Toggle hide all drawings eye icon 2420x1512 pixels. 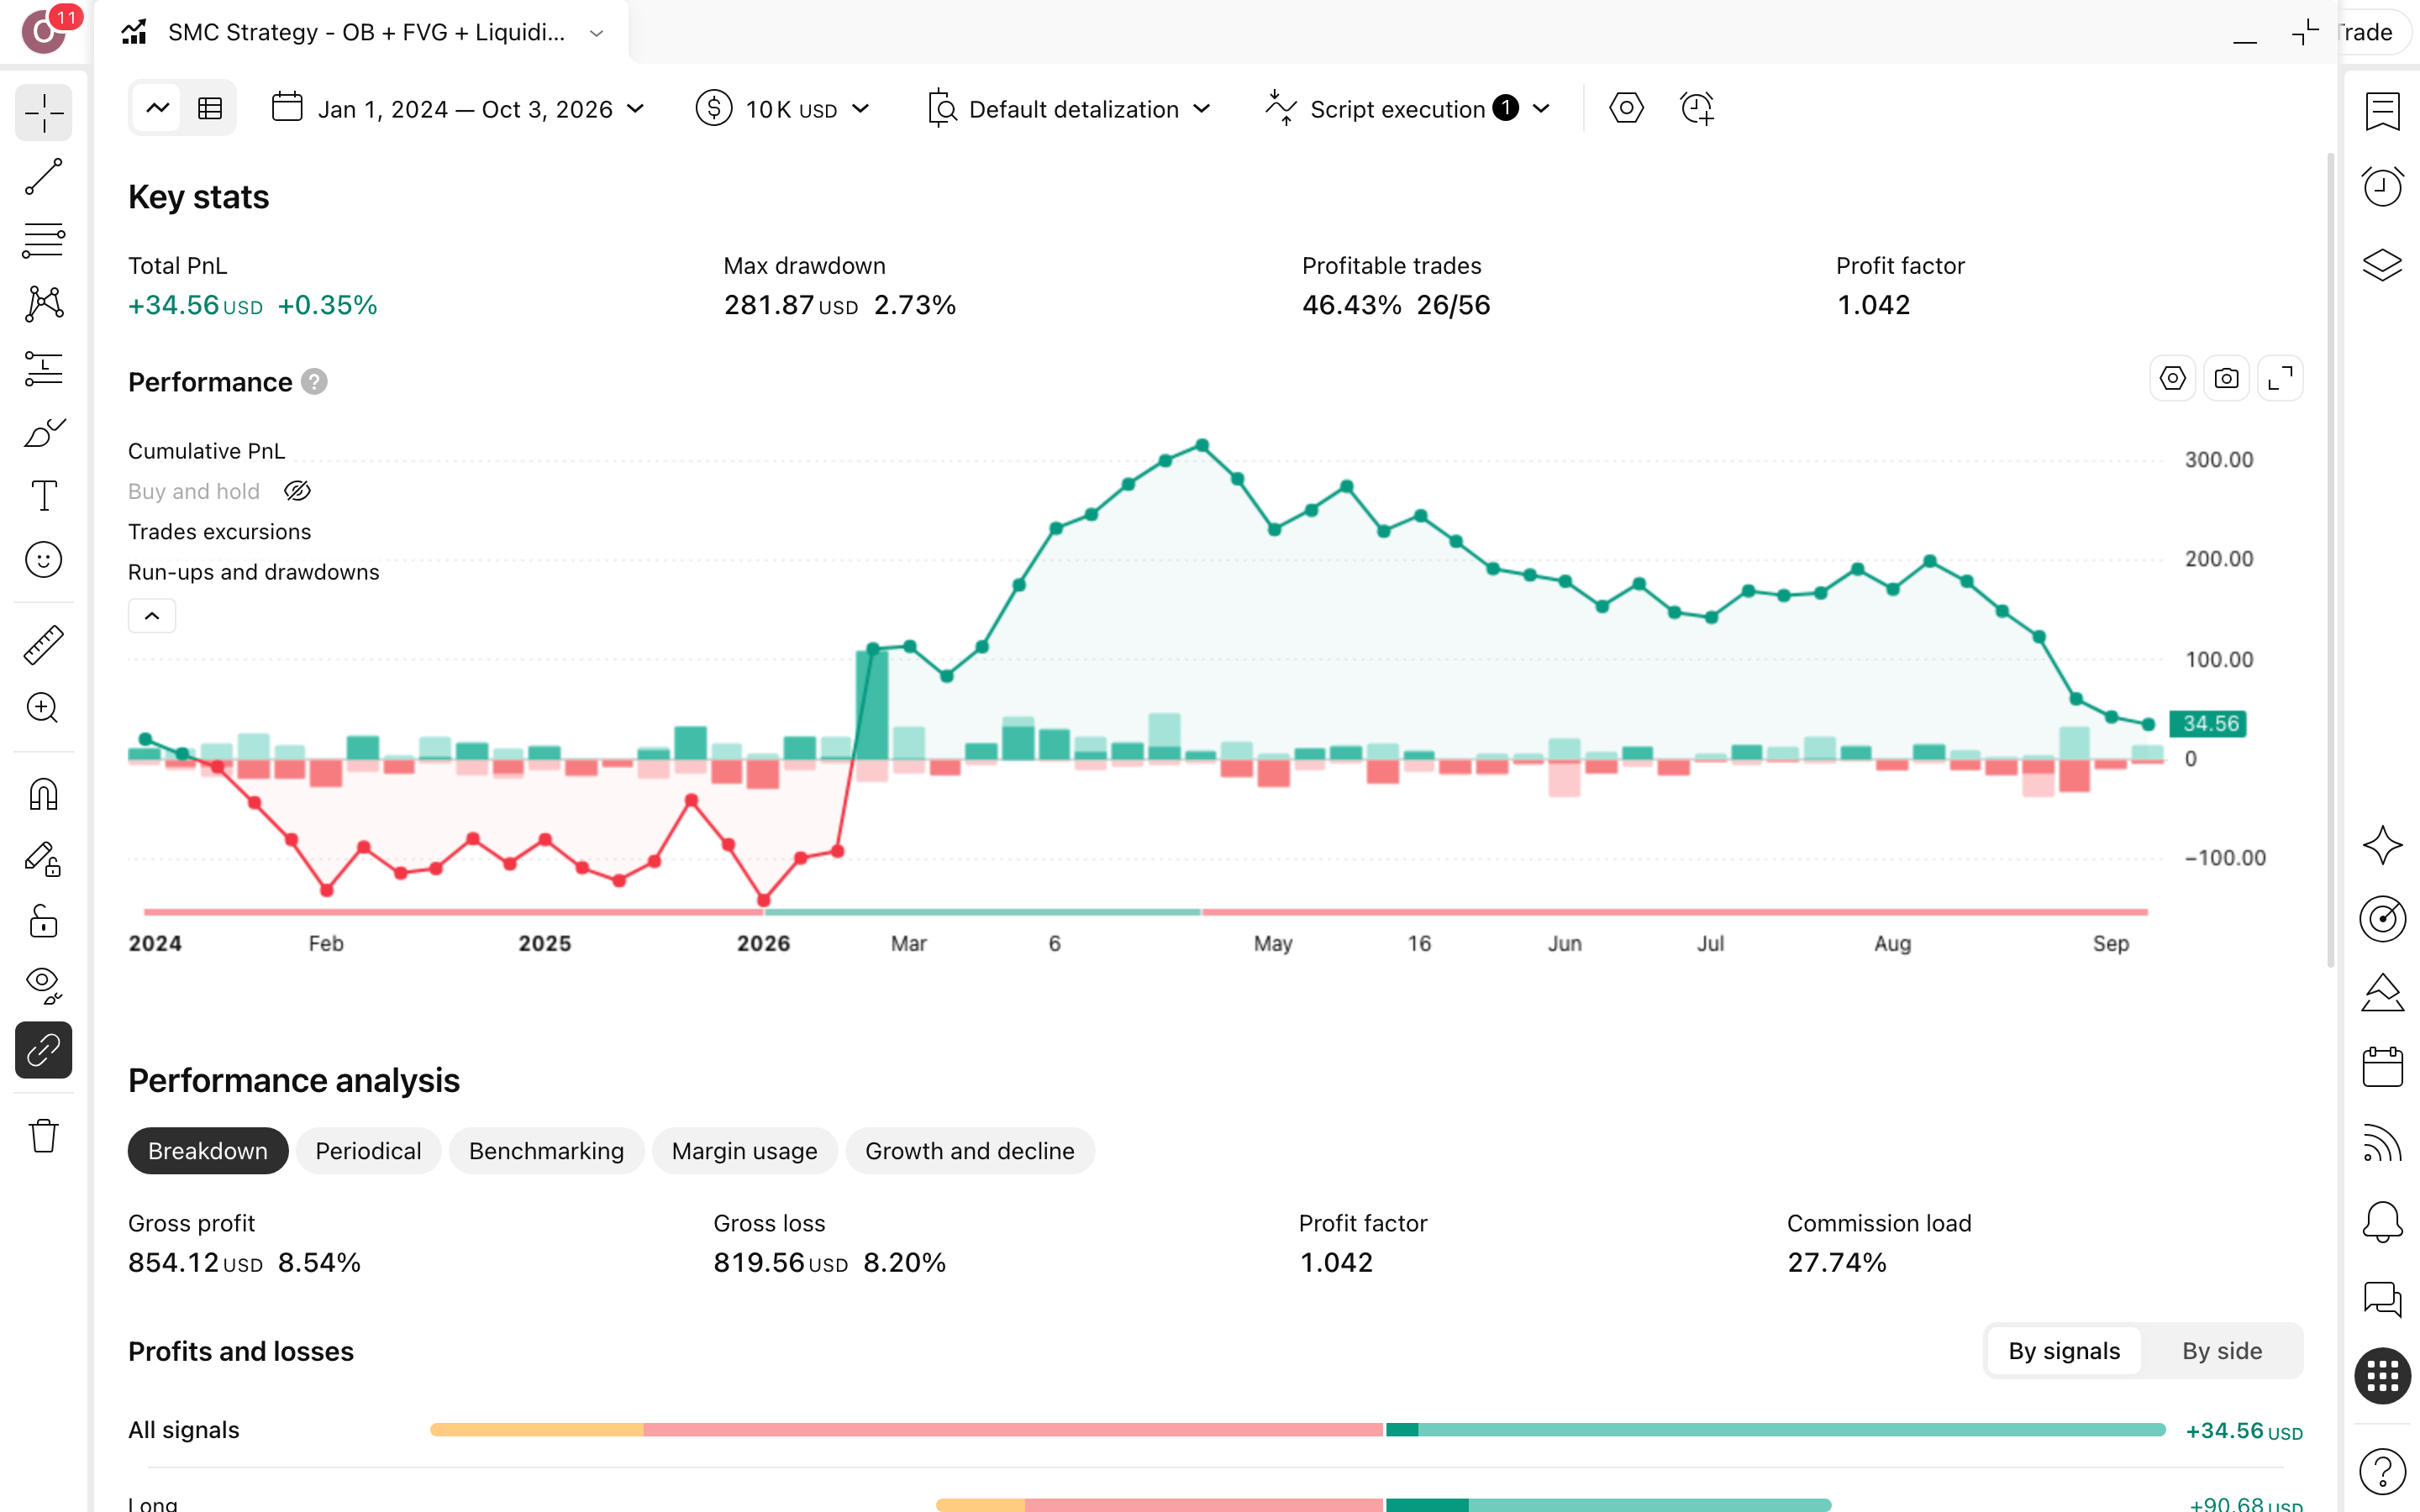click(x=43, y=986)
